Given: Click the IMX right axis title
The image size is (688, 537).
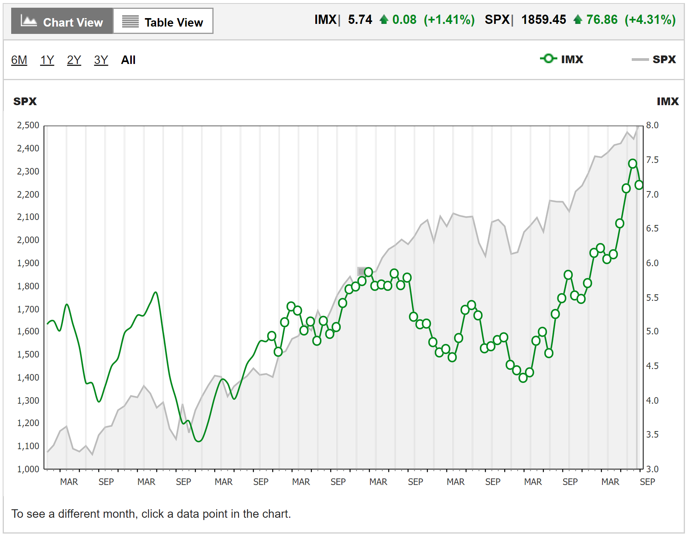Looking at the screenshot, I should coord(668,101).
